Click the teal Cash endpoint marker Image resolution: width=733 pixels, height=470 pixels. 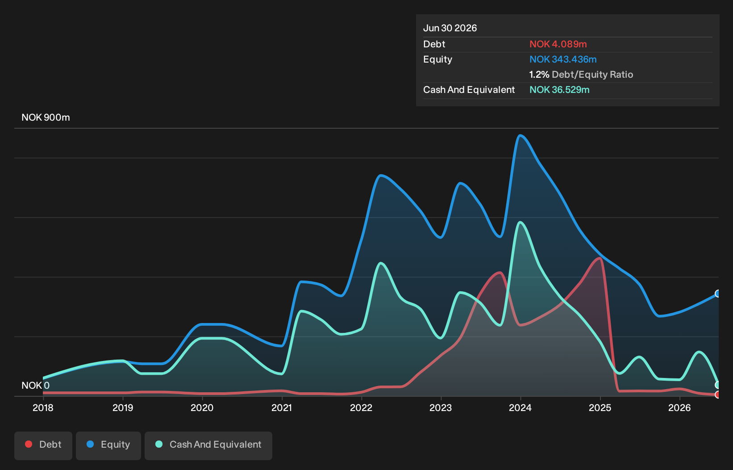pyautogui.click(x=718, y=385)
